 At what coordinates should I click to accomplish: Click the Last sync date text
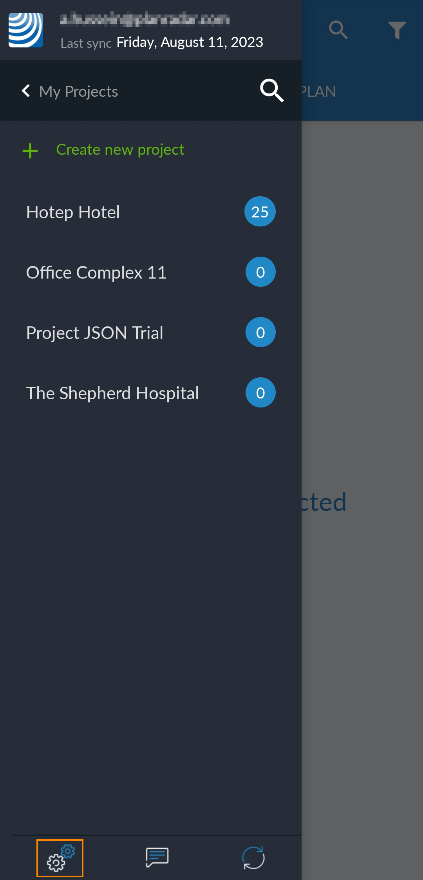pyautogui.click(x=190, y=42)
